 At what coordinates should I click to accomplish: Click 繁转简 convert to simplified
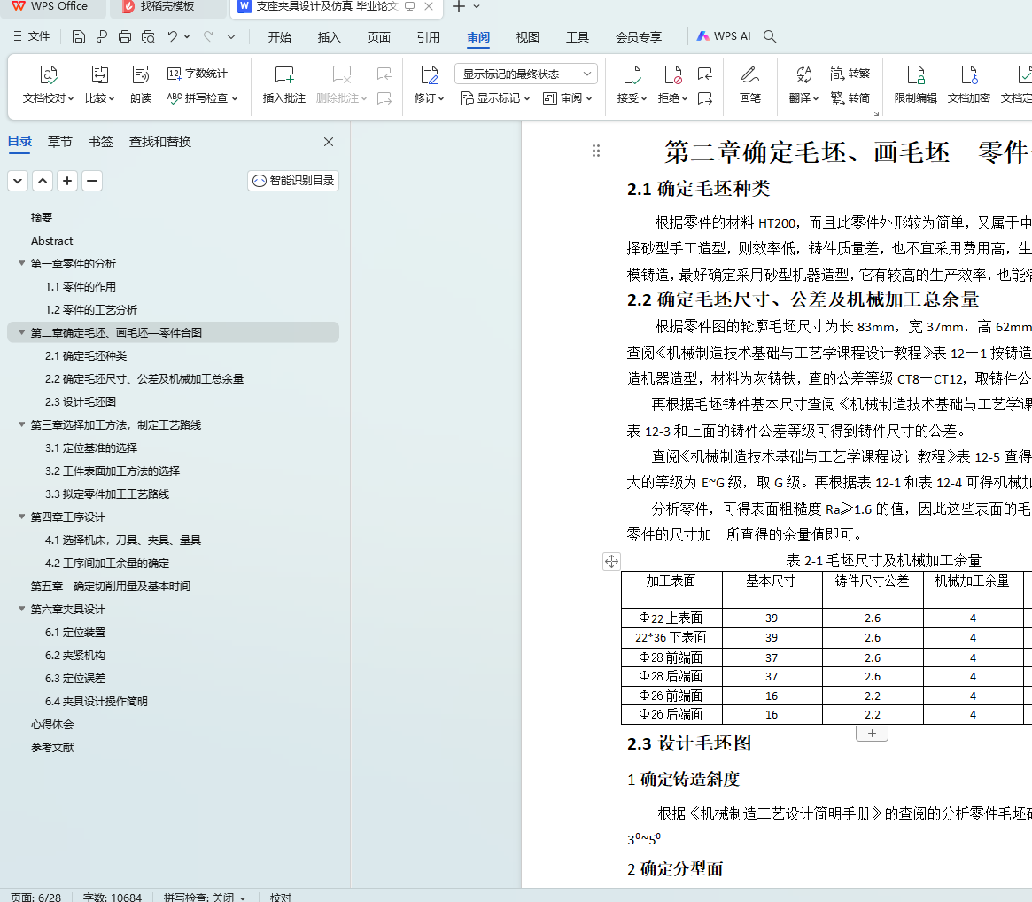point(850,98)
